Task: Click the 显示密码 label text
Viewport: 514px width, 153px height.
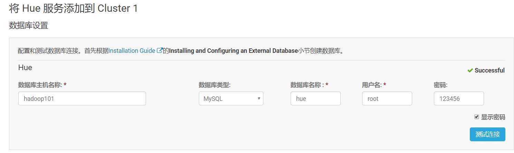Action: 493,117
